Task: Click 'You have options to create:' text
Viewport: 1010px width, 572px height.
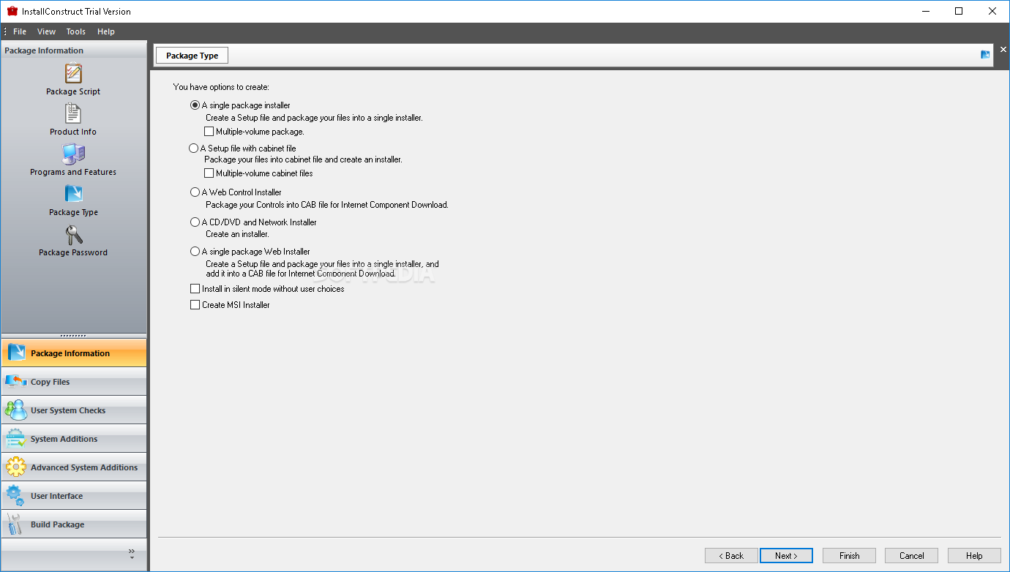Action: (x=221, y=87)
